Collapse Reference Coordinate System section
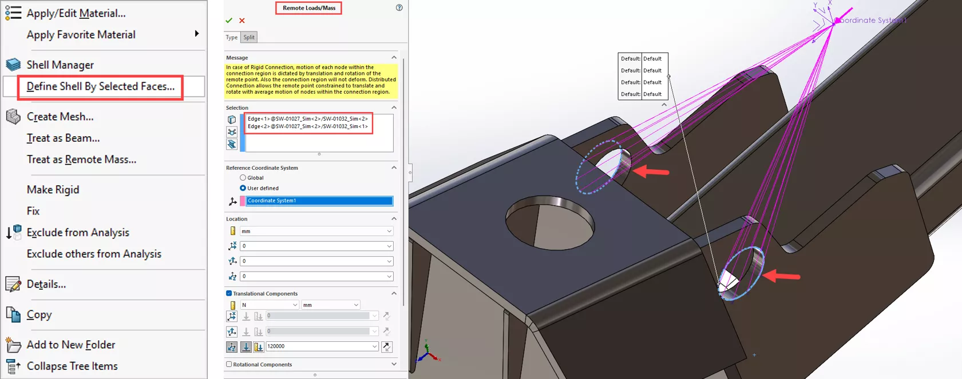The width and height of the screenshot is (962, 379). click(x=394, y=167)
